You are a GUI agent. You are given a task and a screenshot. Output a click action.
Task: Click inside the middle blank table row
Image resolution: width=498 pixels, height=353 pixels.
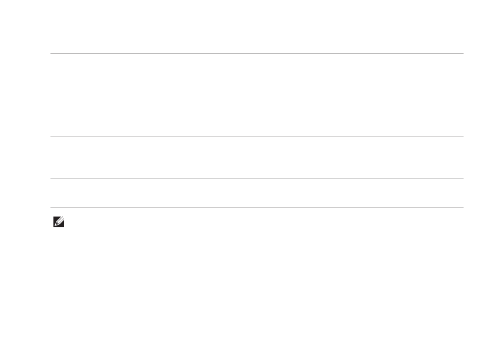(x=256, y=158)
